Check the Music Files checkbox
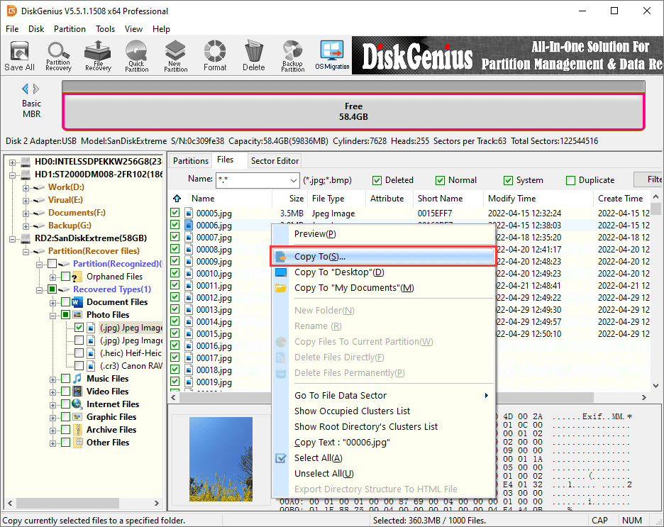 click(x=66, y=379)
